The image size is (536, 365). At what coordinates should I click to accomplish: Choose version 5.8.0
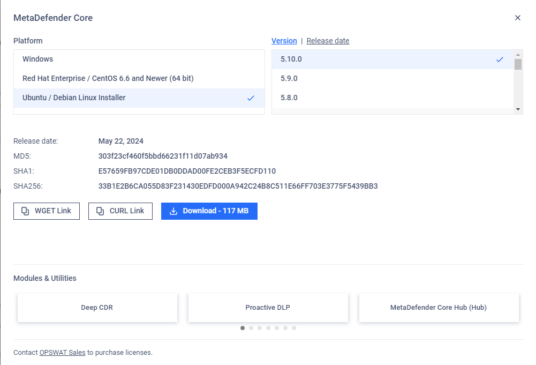393,98
